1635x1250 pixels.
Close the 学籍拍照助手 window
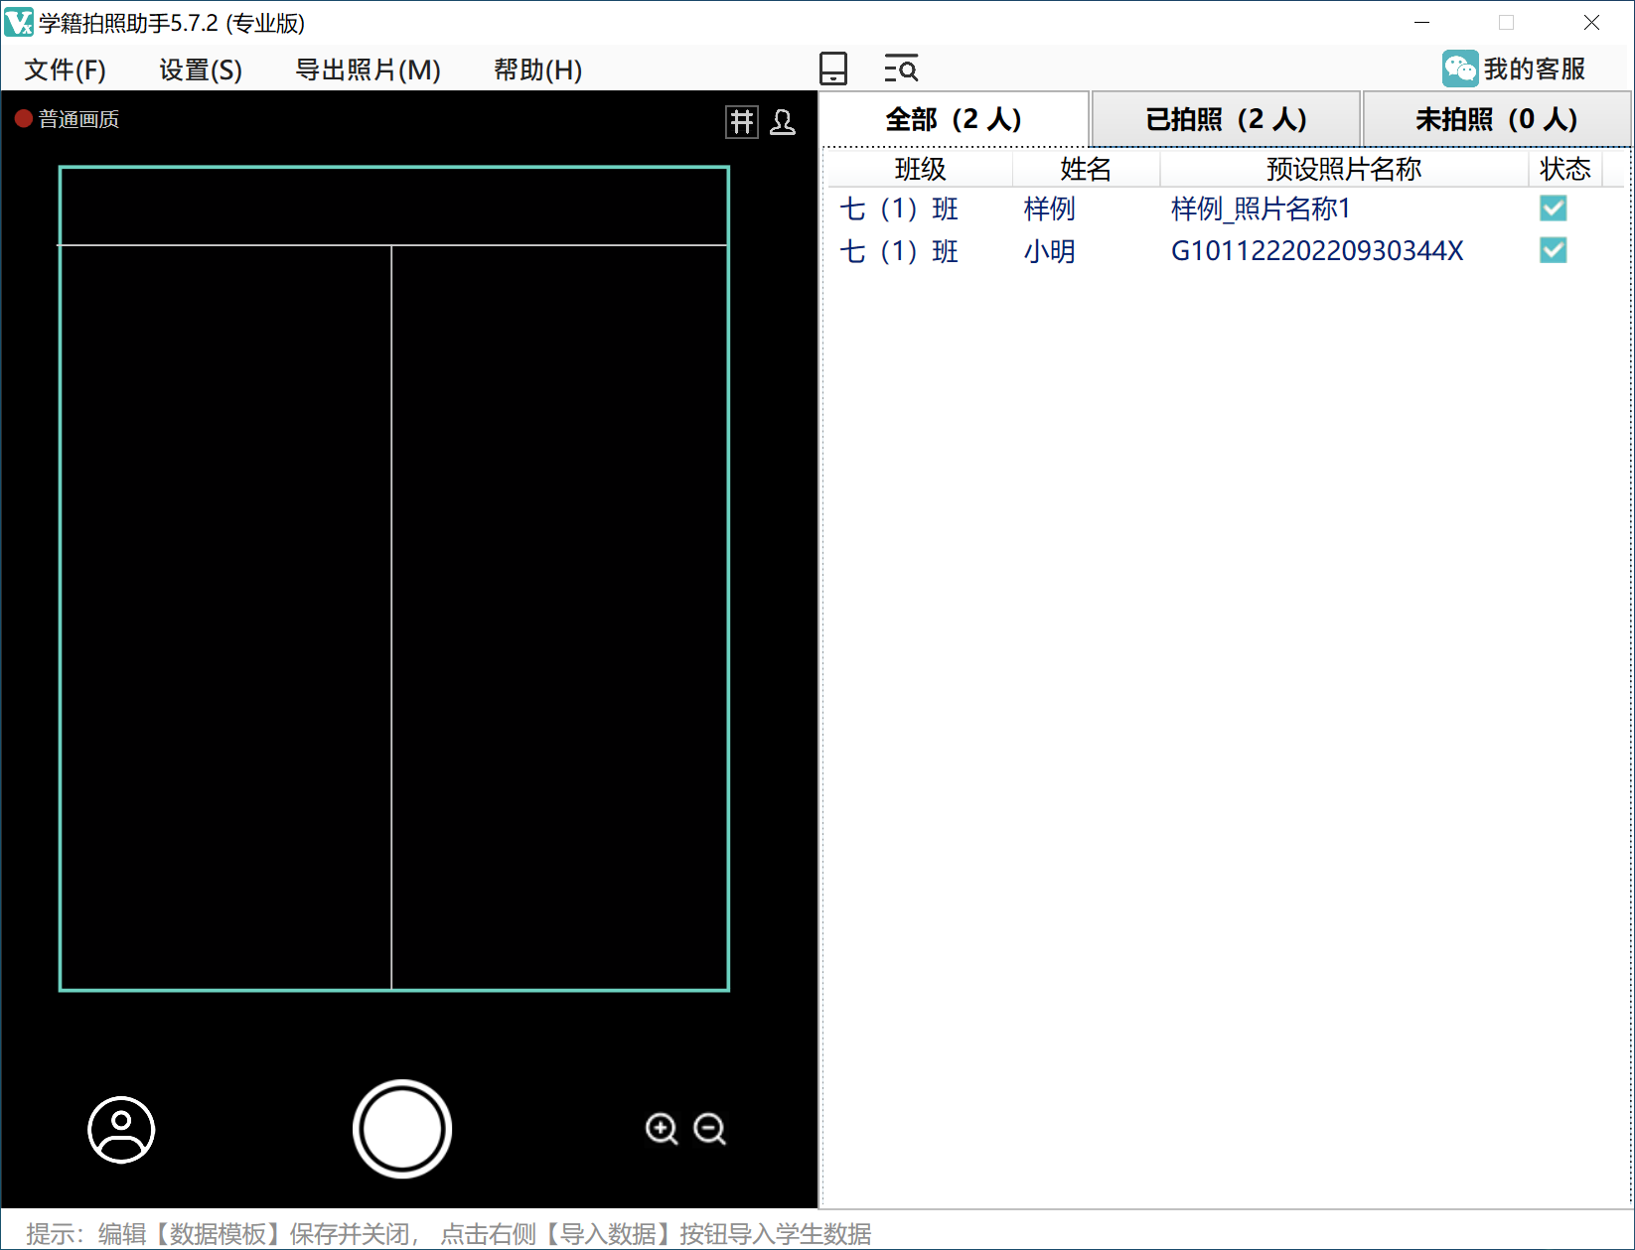pos(1591,22)
